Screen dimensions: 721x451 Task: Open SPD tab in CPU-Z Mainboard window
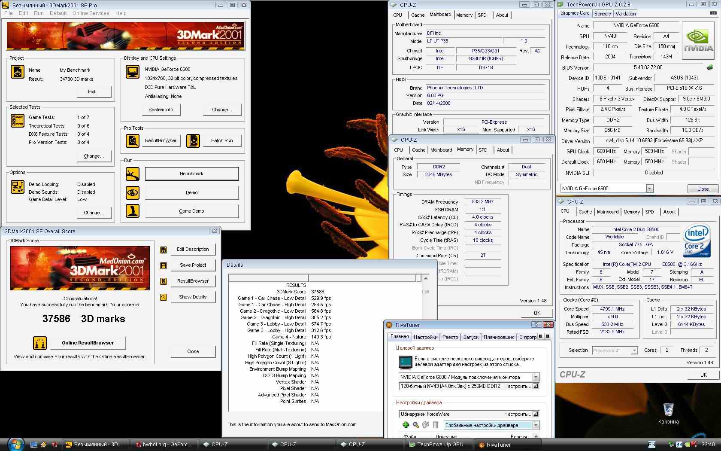[482, 15]
